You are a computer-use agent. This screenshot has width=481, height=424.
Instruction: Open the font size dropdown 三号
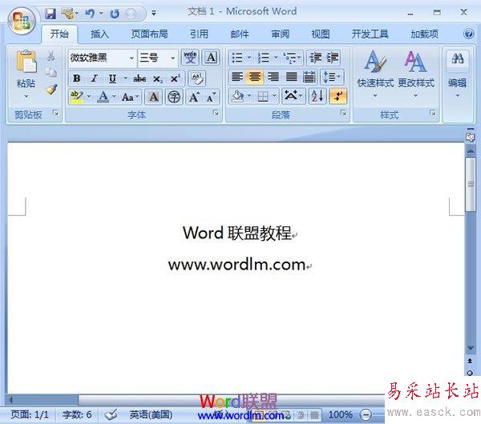[172, 58]
